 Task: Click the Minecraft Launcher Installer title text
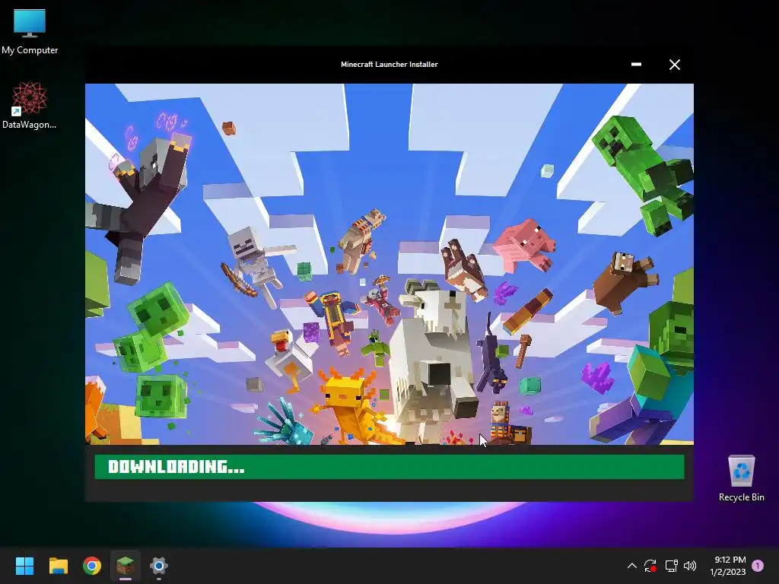coord(389,64)
